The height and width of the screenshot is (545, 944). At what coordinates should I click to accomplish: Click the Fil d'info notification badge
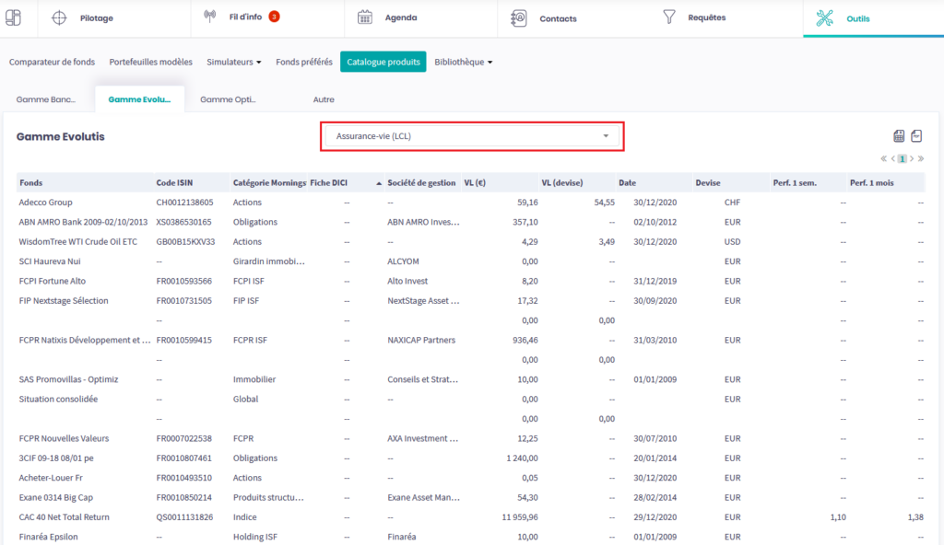coord(274,17)
